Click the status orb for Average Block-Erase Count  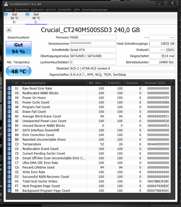tap(9, 116)
